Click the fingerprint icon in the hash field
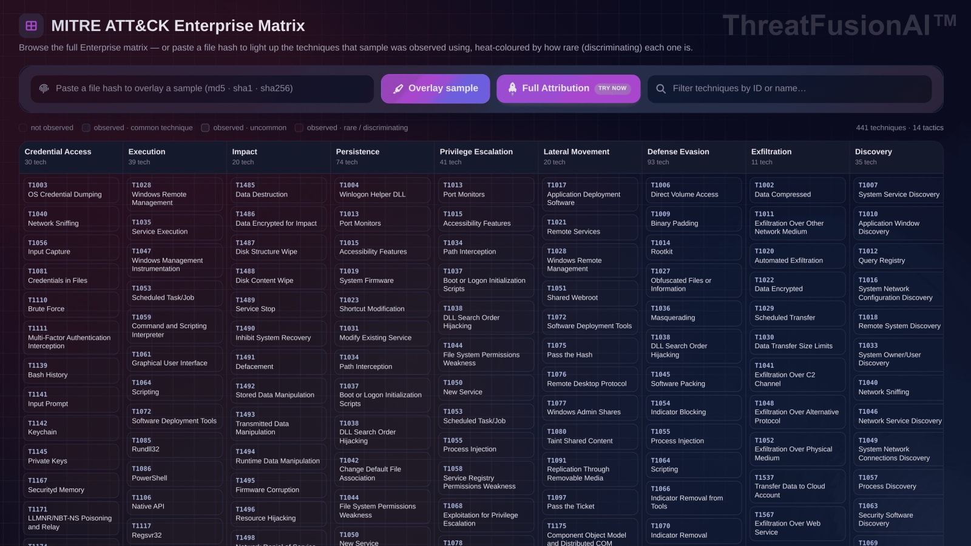 click(44, 89)
